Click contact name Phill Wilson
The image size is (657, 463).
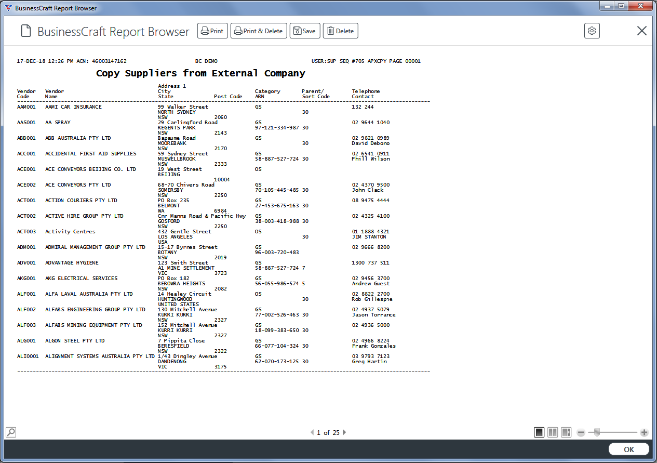click(371, 159)
